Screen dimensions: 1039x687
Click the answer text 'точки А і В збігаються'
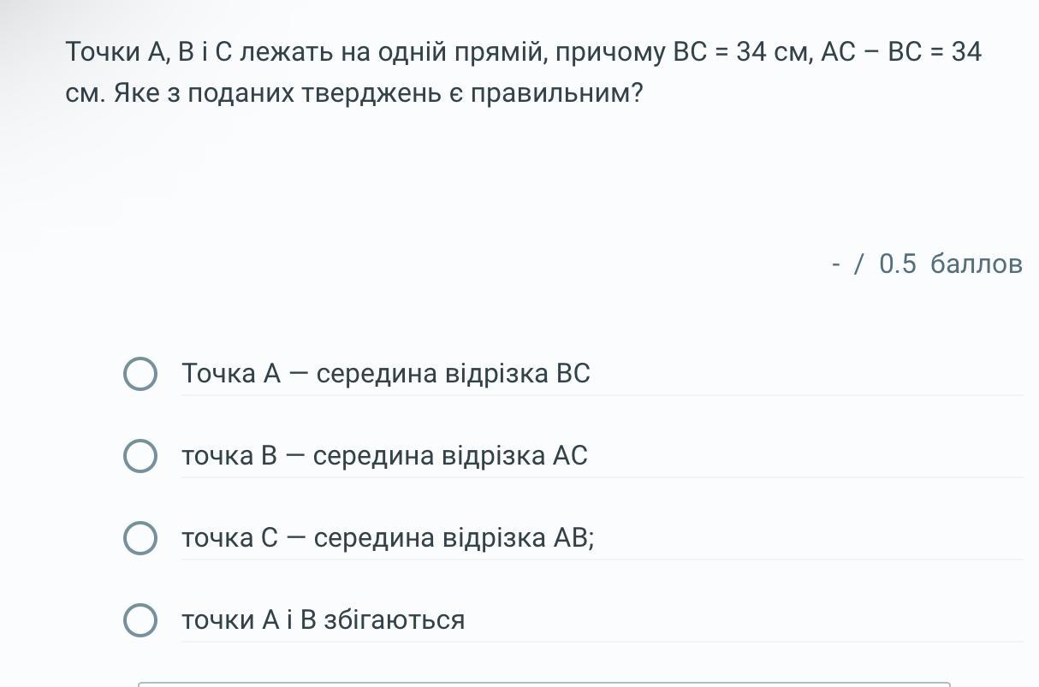point(324,620)
